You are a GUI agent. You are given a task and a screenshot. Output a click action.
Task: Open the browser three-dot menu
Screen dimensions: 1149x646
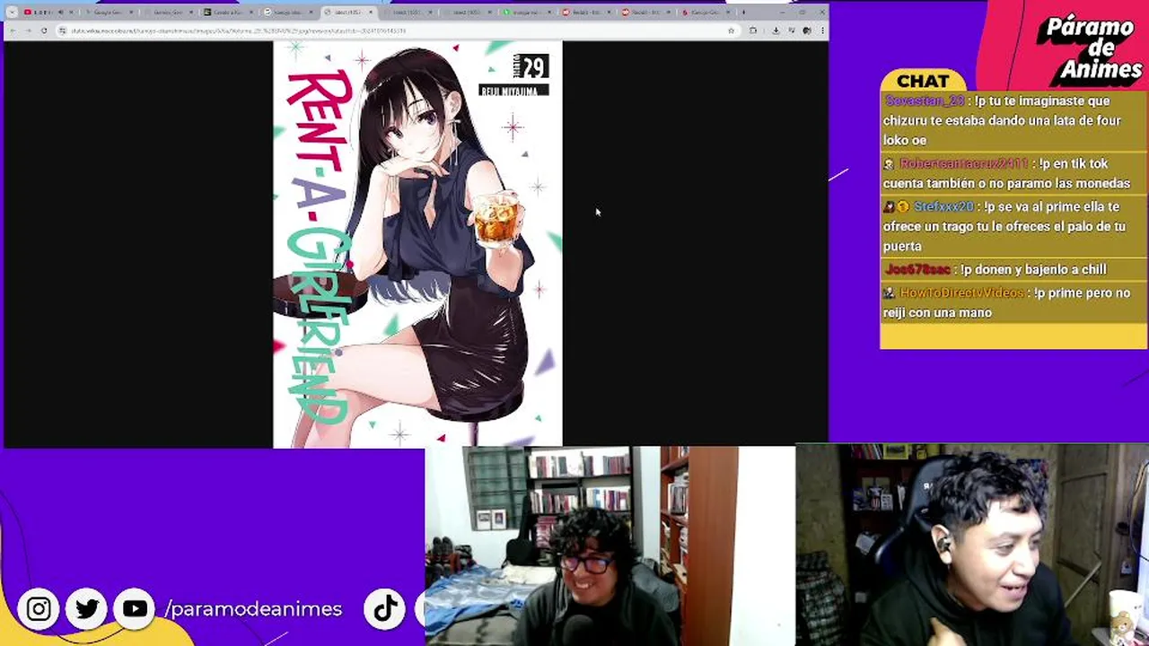pyautogui.click(x=823, y=31)
